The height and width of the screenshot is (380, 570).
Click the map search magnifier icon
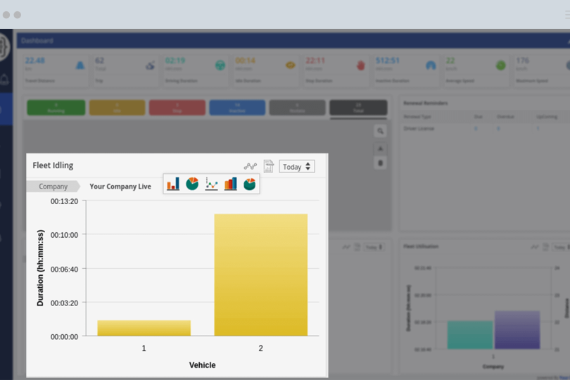coord(380,131)
